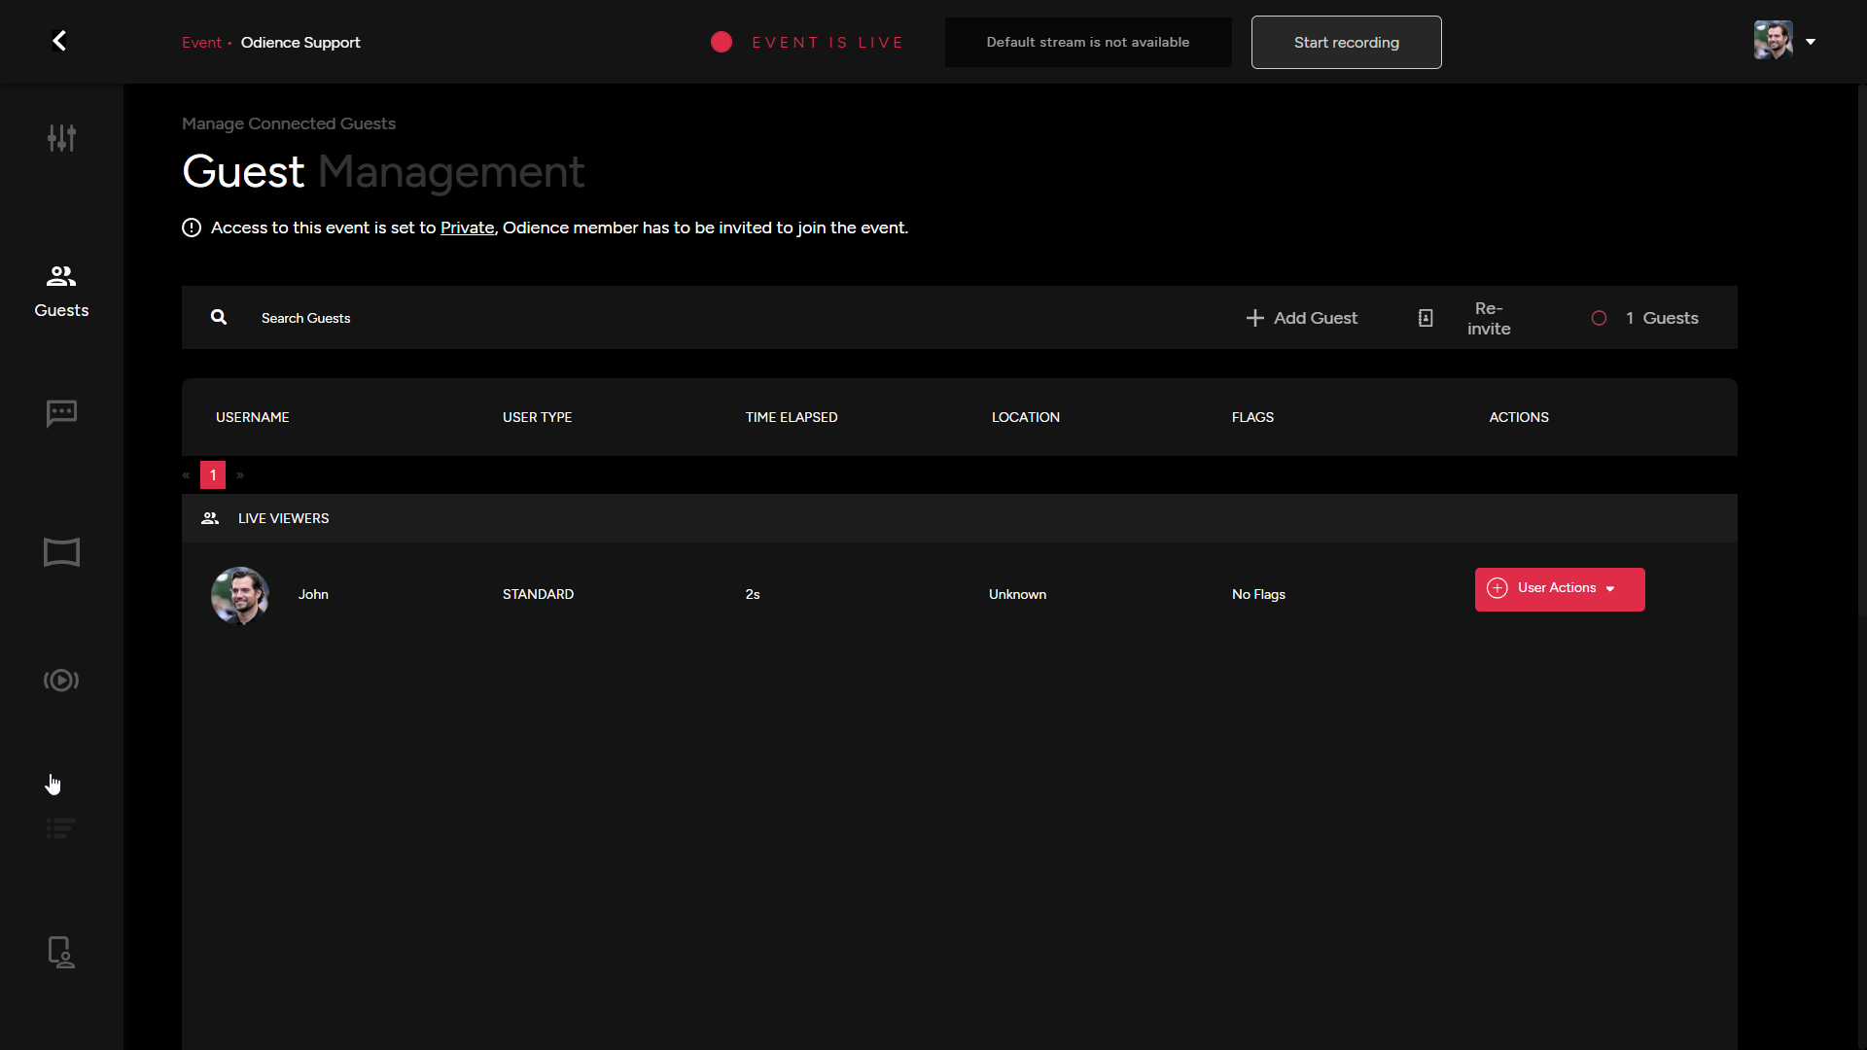
Task: Open the list sidebar icon
Action: [x=60, y=828]
